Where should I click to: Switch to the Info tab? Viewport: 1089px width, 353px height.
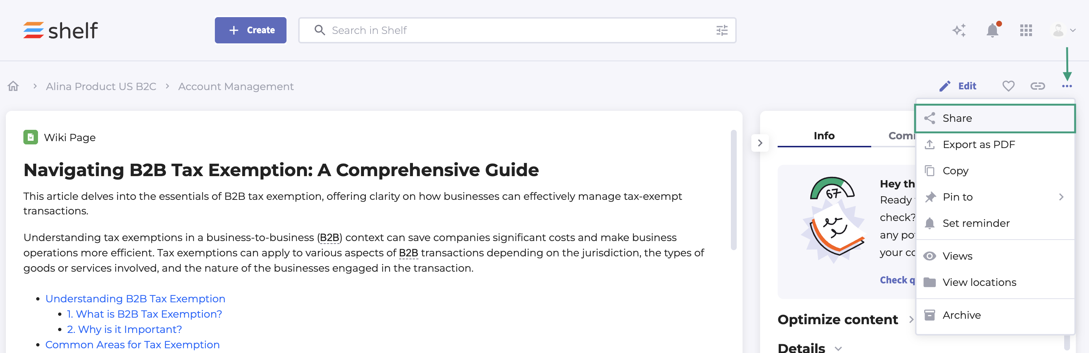824,136
